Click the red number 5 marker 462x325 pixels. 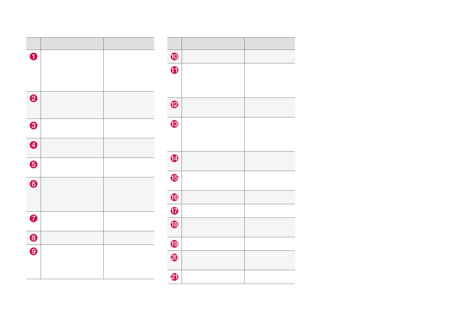pos(34,164)
